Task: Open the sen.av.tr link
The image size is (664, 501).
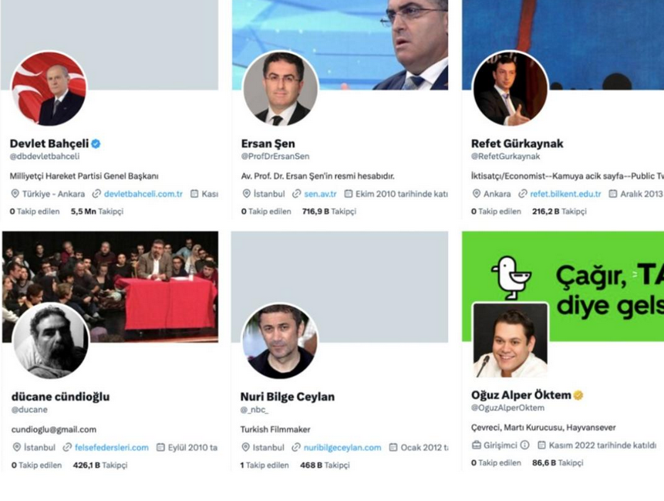Action: coord(320,194)
